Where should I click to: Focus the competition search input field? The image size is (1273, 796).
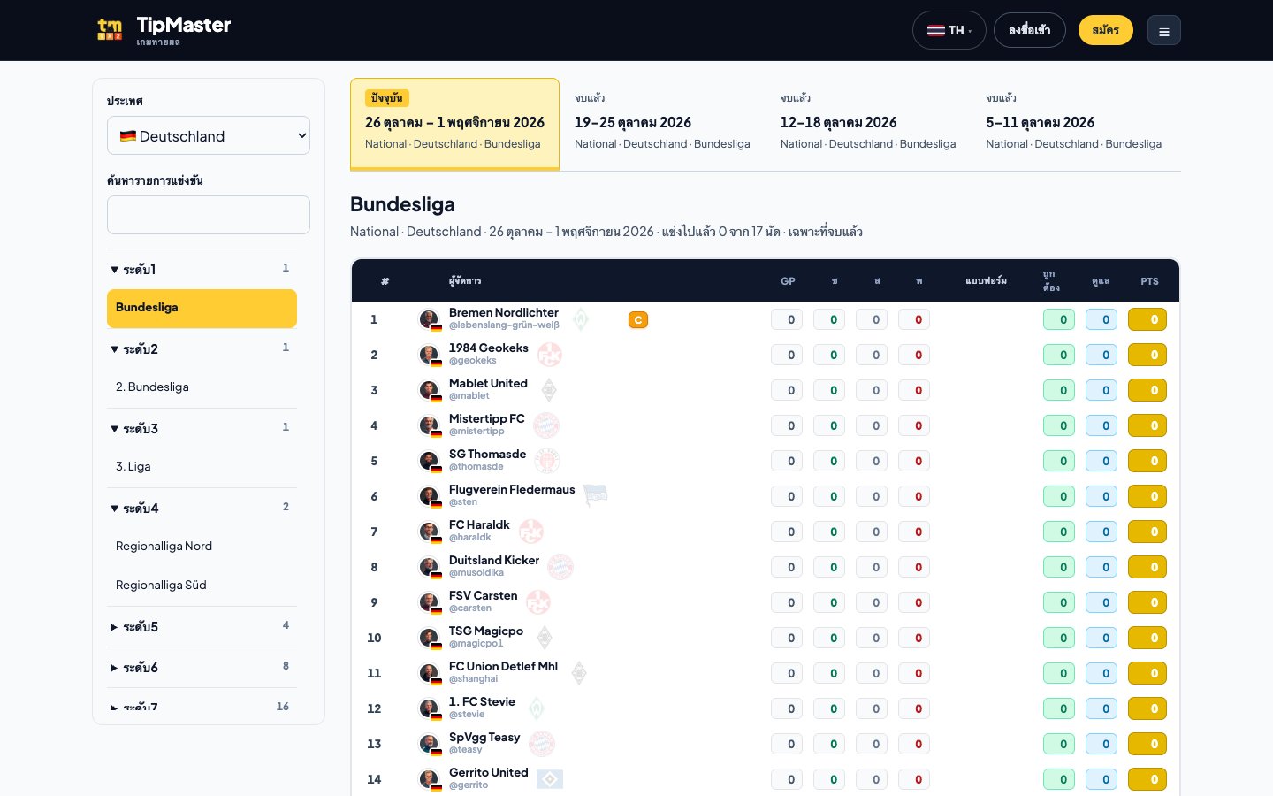pyautogui.click(x=209, y=215)
